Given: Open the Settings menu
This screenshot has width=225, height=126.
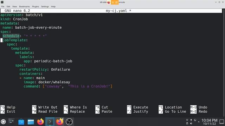Looking at the screenshot, I should tap(45, 7).
